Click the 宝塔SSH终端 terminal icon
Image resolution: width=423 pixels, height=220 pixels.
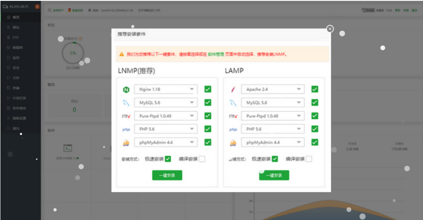click(x=68, y=148)
